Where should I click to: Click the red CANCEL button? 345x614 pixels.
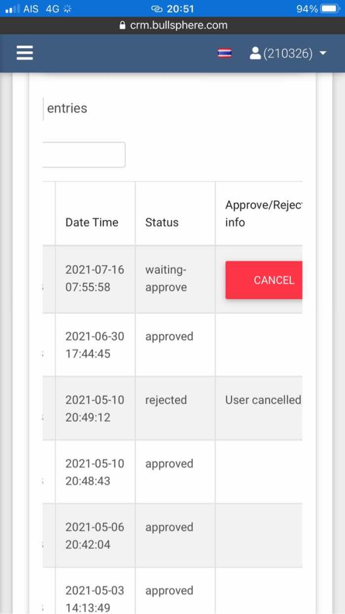tap(264, 280)
